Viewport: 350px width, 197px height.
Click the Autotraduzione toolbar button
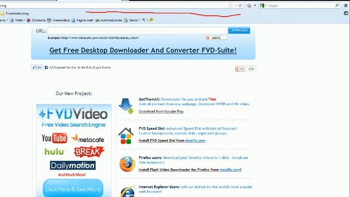pos(109,20)
